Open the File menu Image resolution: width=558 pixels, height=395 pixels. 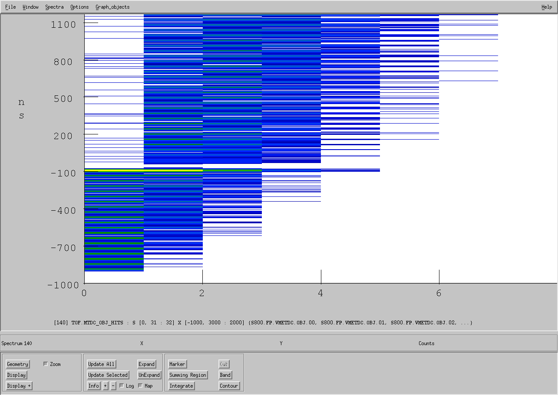click(x=10, y=7)
